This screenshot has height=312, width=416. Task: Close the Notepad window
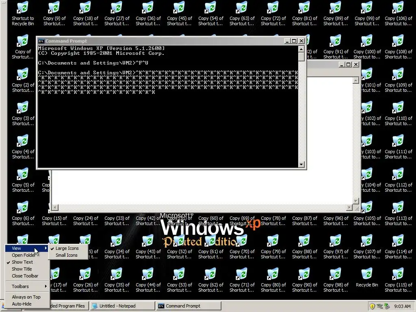pyautogui.click(x=356, y=65)
